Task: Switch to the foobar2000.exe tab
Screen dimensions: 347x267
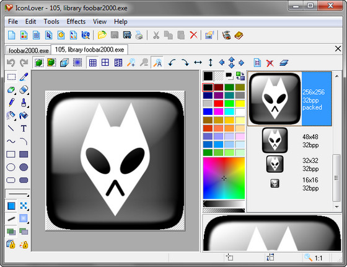Action: 29,50
